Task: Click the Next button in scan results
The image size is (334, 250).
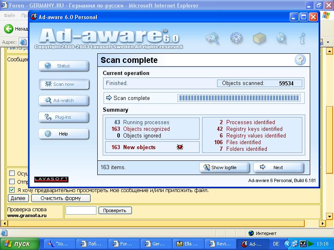Action: [278, 167]
